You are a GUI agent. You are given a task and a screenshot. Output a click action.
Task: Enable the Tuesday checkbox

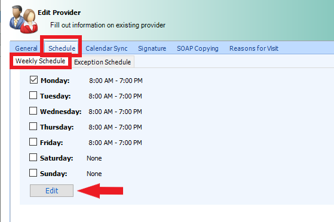click(33, 95)
